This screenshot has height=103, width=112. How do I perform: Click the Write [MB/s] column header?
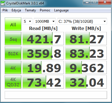tap(86, 28)
